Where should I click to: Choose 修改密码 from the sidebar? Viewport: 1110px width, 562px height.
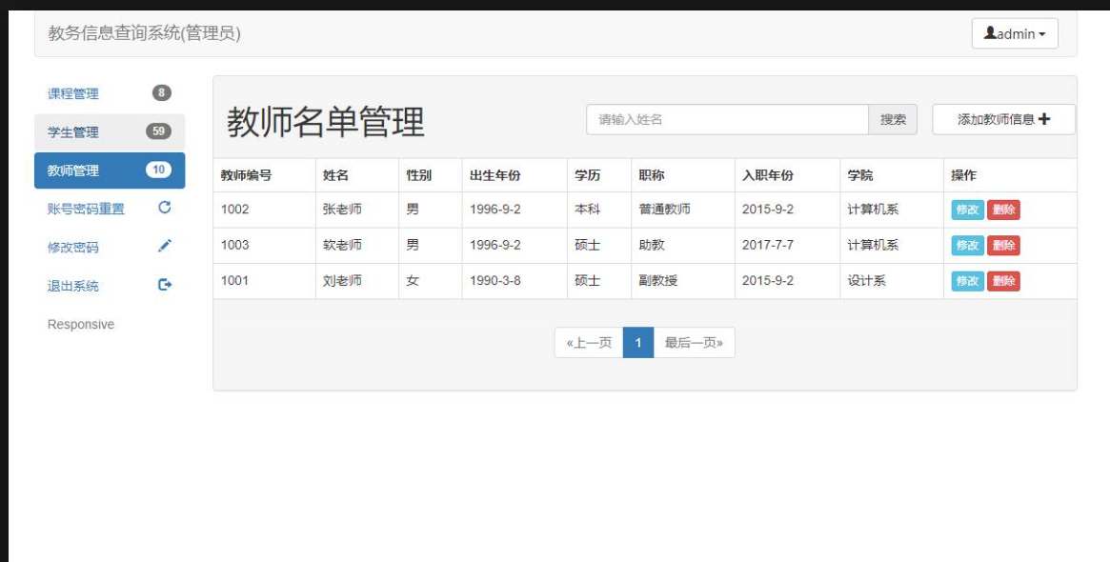[x=110, y=247]
